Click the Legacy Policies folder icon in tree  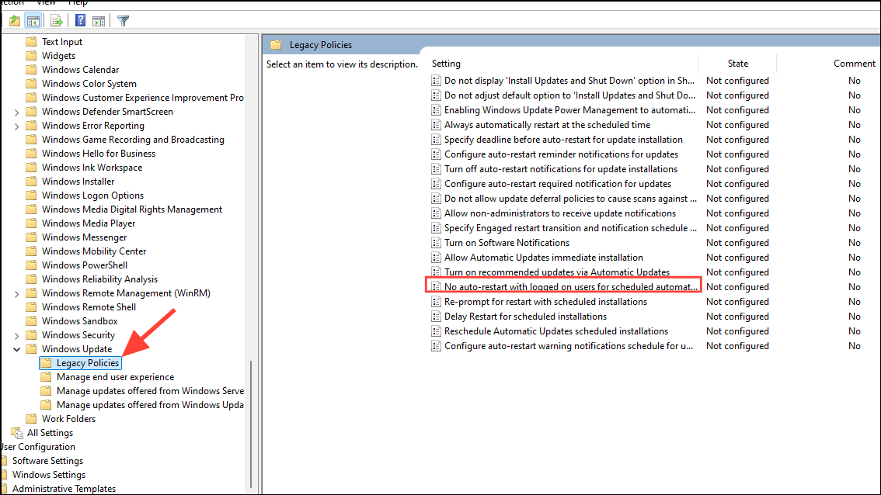point(46,362)
